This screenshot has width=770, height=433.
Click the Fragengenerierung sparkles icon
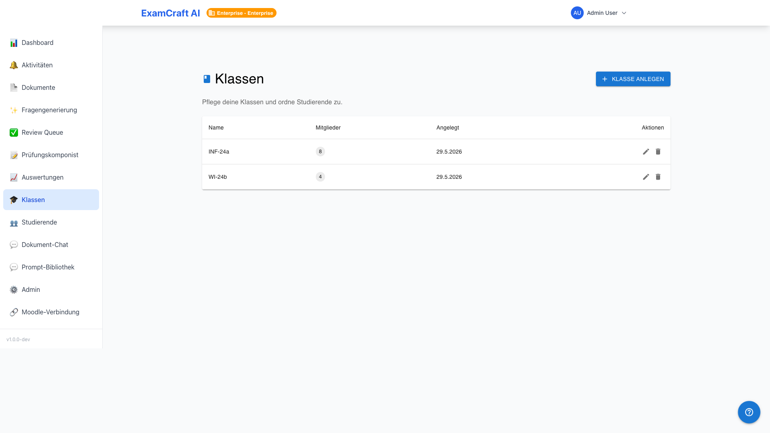coord(14,110)
